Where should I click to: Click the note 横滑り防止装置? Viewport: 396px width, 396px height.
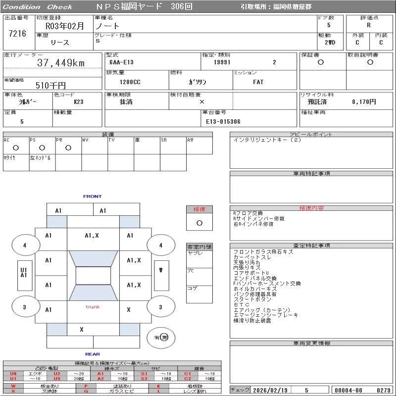[252, 320]
